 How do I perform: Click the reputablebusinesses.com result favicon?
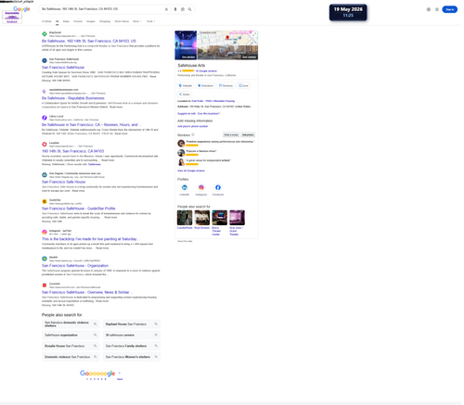[x=45, y=91]
